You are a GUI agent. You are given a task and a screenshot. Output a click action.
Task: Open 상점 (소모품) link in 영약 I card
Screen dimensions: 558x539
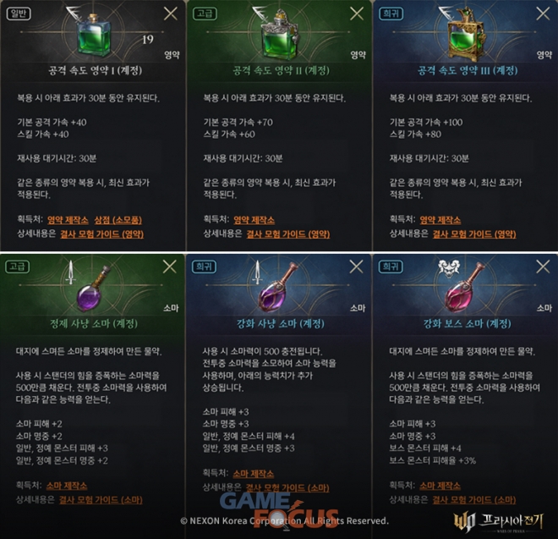[x=118, y=220]
